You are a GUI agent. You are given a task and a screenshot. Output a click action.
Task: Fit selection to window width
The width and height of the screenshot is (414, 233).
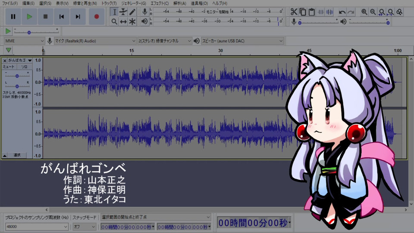(382, 12)
